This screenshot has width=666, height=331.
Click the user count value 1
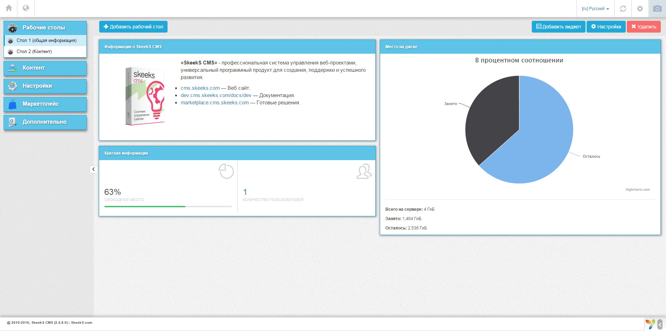click(x=245, y=192)
